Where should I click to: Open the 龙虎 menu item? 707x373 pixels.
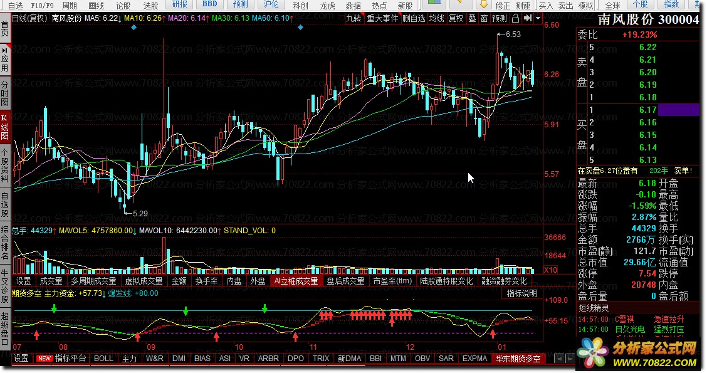pyautogui.click(x=327, y=6)
